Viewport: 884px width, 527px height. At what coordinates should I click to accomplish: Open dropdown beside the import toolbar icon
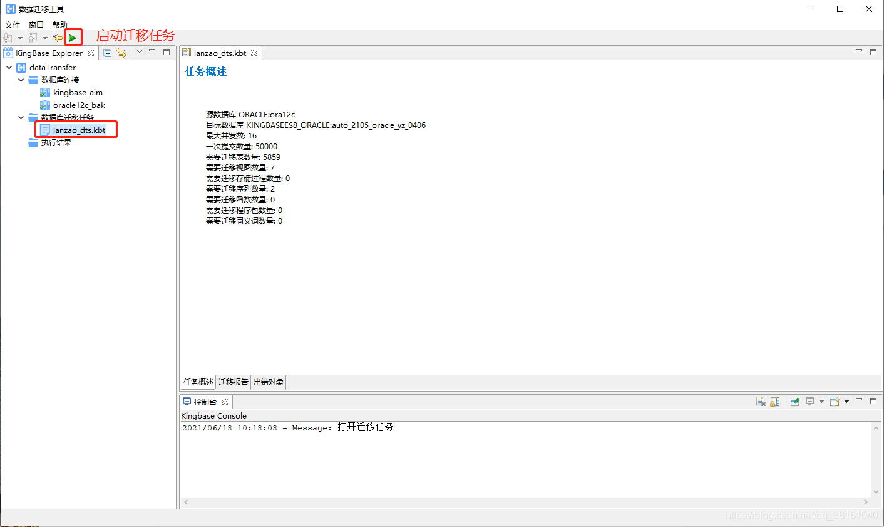pyautogui.click(x=20, y=38)
